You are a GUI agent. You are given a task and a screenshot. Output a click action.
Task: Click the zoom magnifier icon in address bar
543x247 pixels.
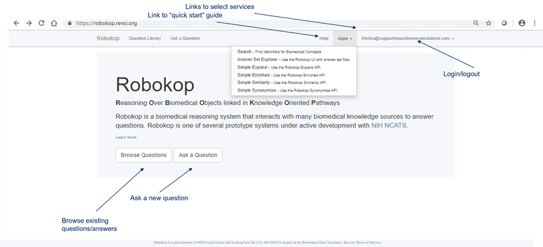476,23
